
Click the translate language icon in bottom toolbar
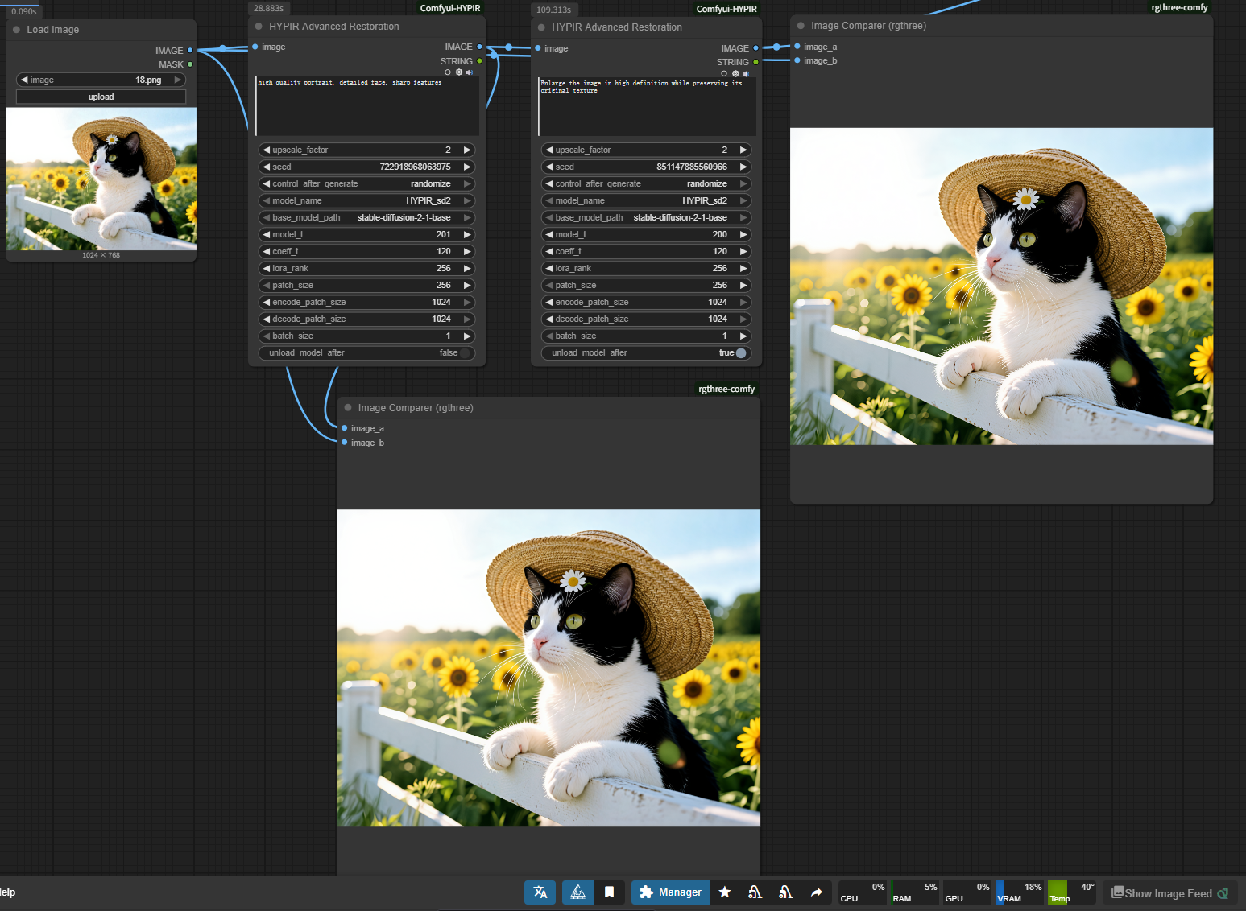(x=540, y=892)
